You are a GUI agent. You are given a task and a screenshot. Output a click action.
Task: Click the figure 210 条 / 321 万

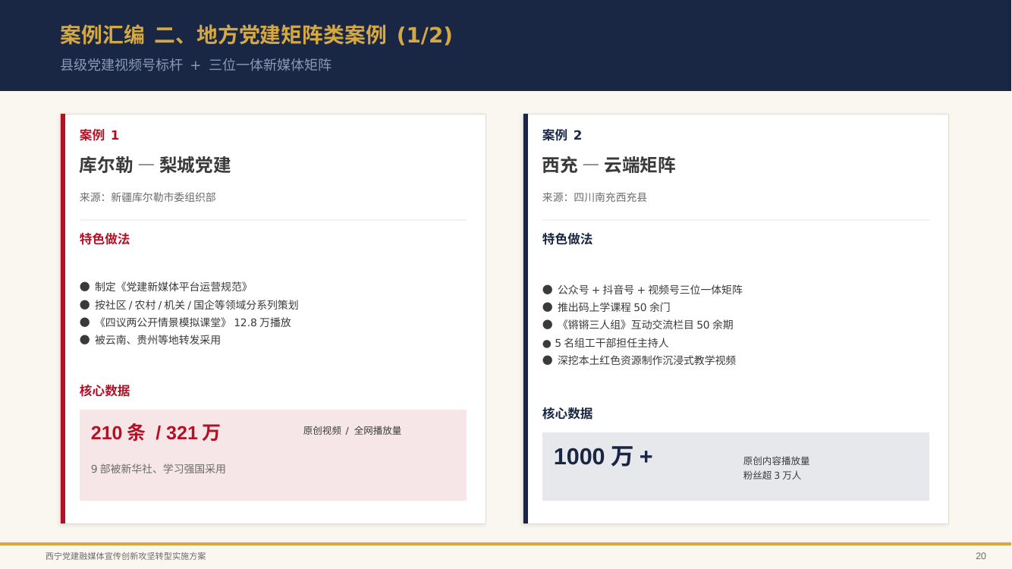(156, 432)
